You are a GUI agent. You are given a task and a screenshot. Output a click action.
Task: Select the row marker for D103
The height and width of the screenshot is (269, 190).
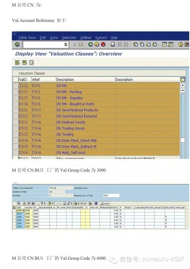16,98
